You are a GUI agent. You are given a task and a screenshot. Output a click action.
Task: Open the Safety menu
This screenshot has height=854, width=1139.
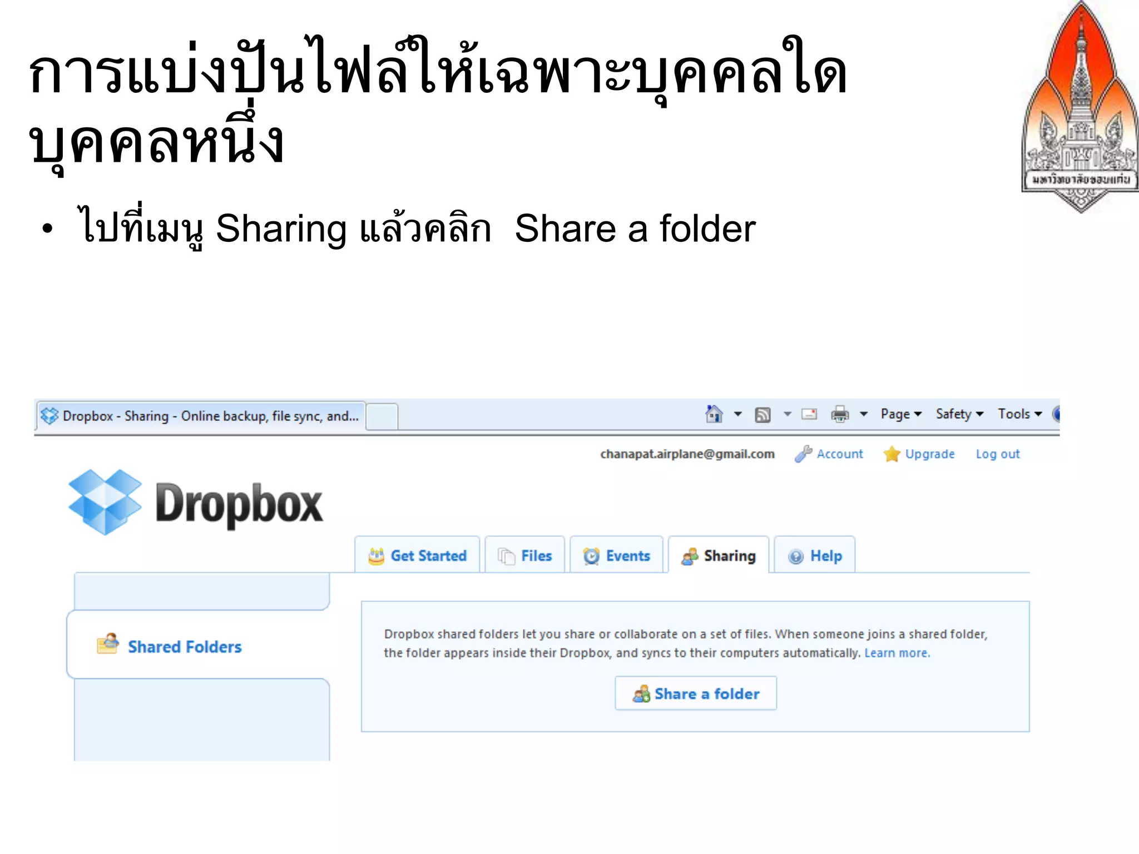959,414
